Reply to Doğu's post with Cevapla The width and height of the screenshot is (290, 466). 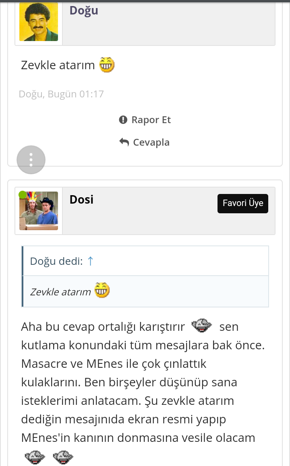[x=151, y=142]
